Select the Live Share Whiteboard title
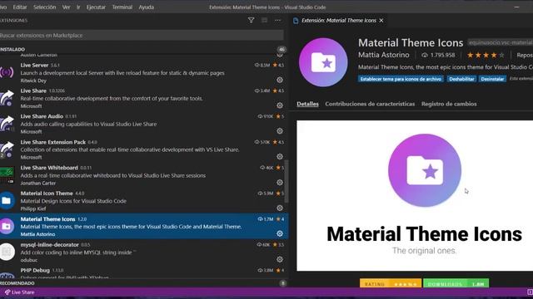This screenshot has height=299, width=533. coord(49,168)
